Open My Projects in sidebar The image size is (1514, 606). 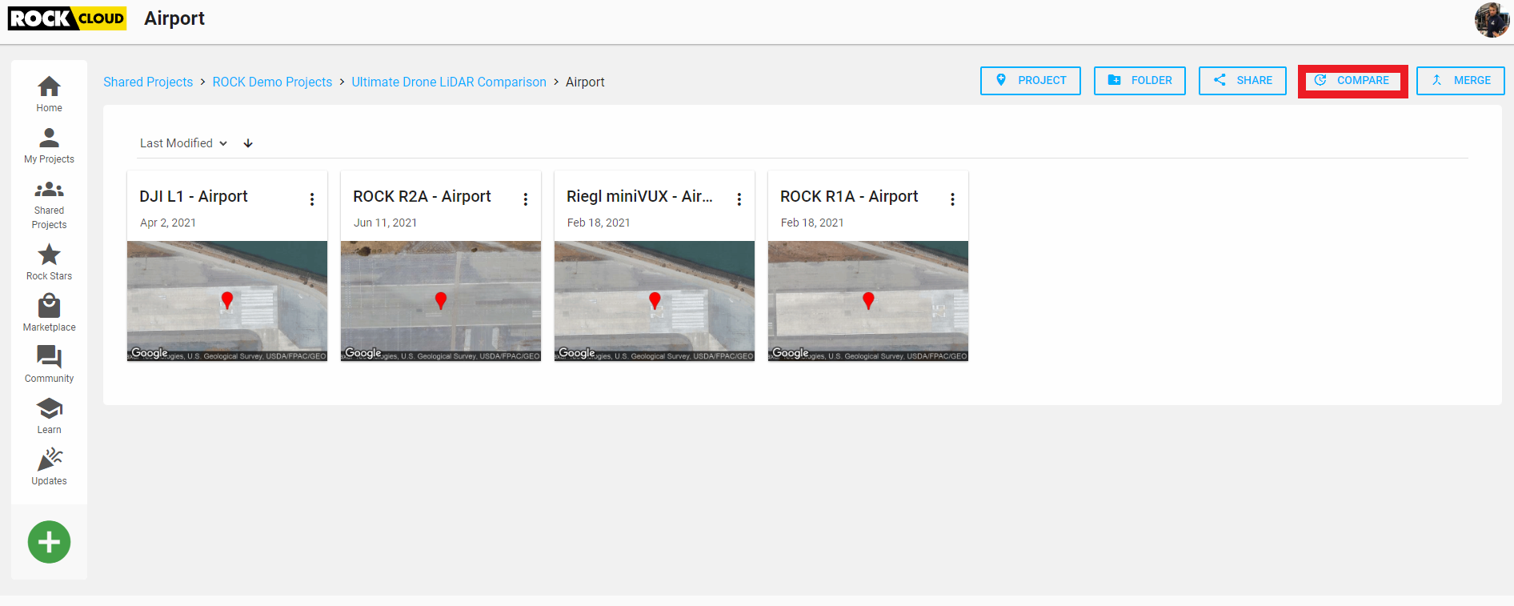click(x=49, y=146)
